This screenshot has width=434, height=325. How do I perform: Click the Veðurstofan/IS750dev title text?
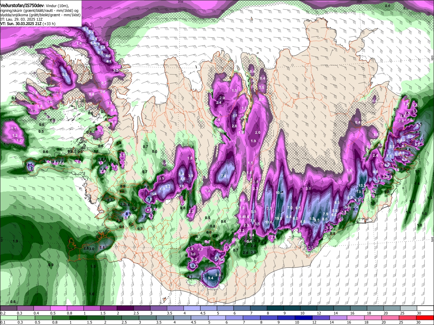[22, 6]
